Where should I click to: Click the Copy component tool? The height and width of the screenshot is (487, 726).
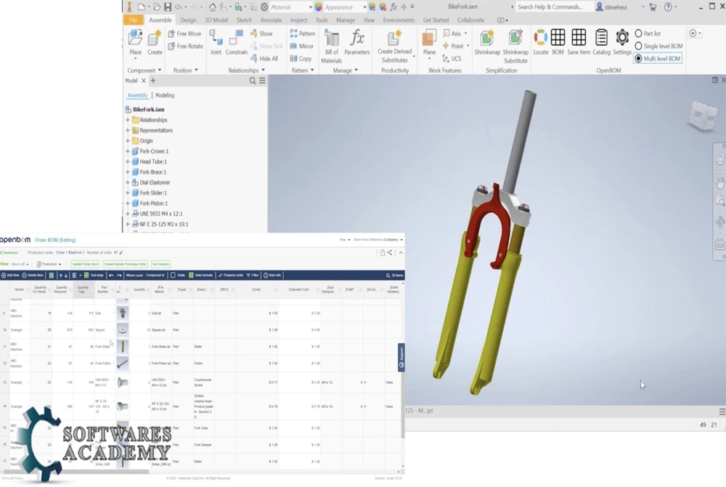301,58
